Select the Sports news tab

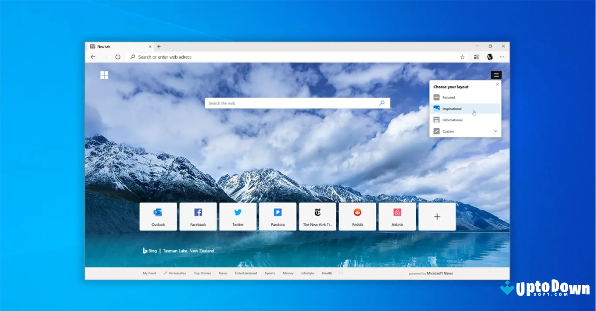pos(270,273)
